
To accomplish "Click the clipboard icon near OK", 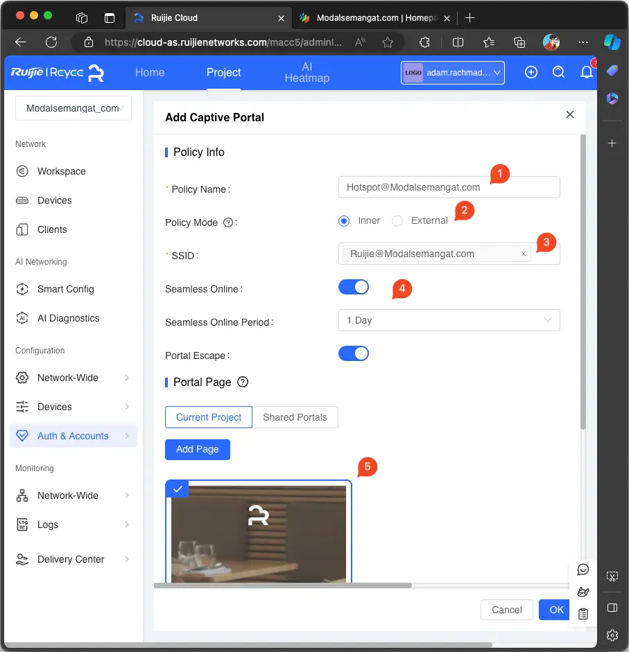I will tap(583, 614).
